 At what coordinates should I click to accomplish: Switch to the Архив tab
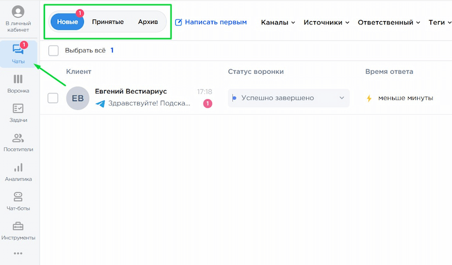click(x=148, y=22)
